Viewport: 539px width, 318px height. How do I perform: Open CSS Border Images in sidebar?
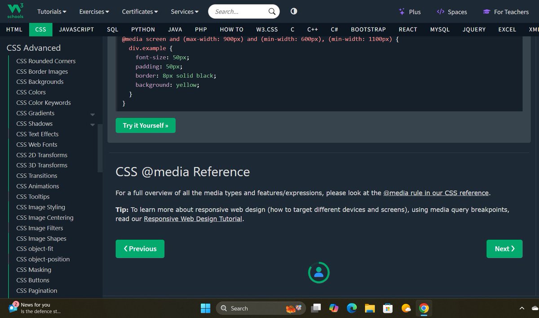42,71
